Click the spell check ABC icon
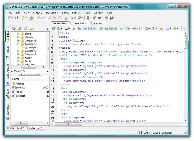Image resolution: width=194 pixels, height=141 pixels. pos(79,18)
